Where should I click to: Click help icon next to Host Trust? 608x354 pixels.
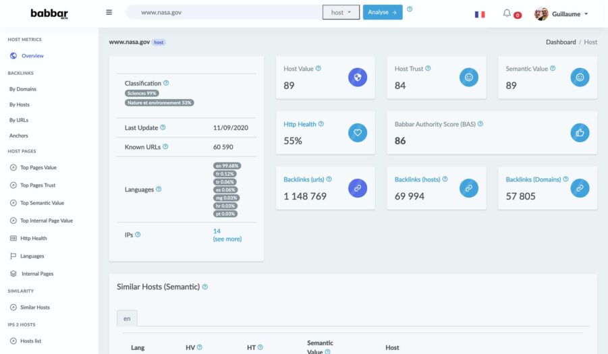(x=428, y=69)
